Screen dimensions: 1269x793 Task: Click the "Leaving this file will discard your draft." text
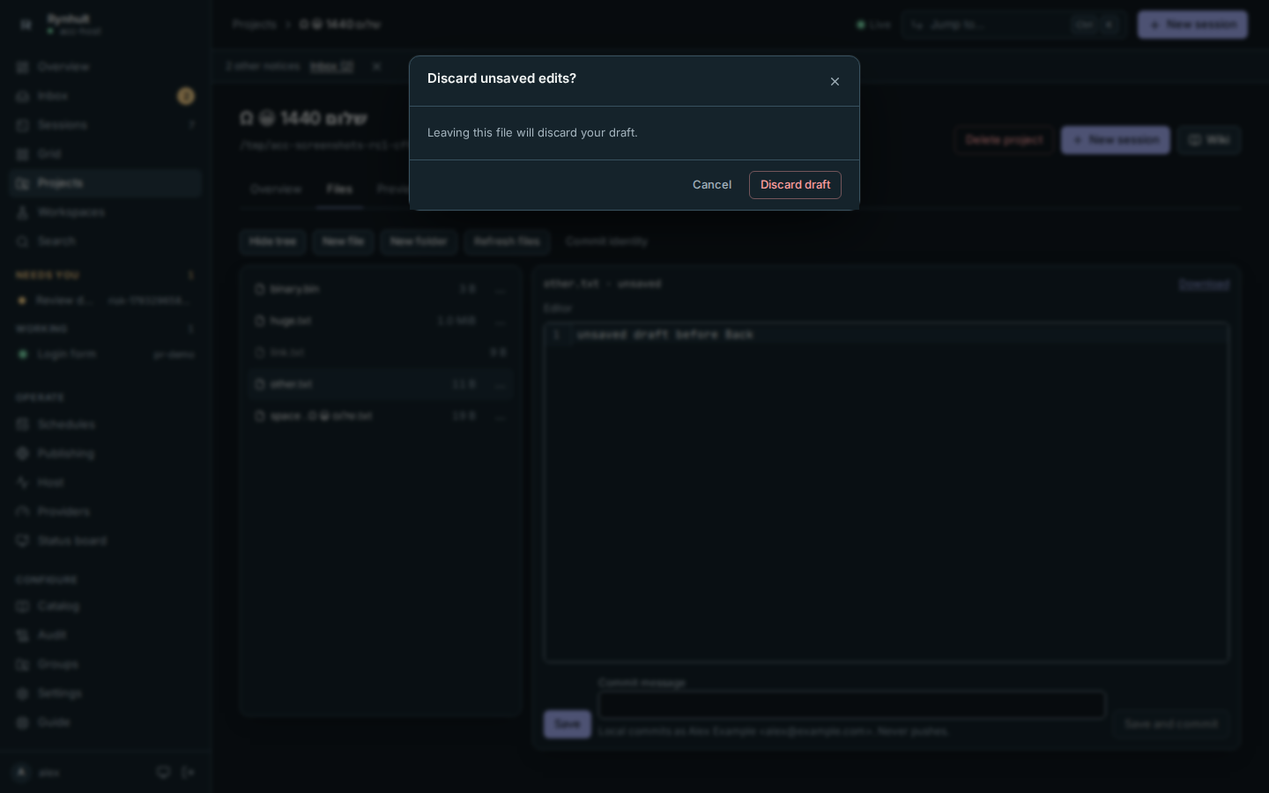[x=532, y=133]
